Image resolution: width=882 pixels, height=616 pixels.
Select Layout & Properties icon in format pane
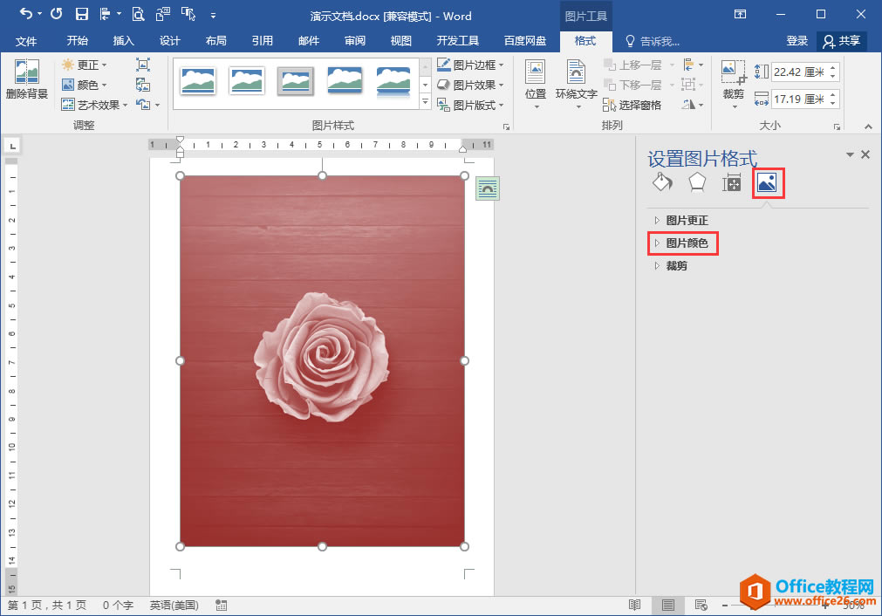(x=732, y=182)
